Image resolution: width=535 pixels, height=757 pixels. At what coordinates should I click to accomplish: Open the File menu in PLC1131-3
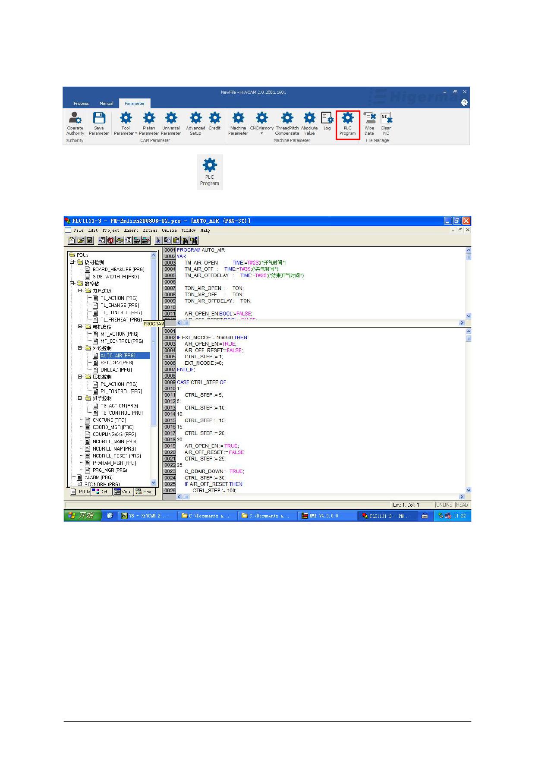point(79,230)
